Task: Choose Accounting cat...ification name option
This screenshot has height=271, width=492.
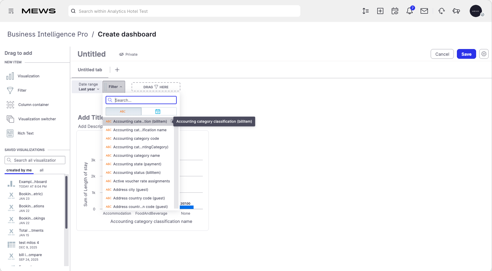Action: pos(138,130)
